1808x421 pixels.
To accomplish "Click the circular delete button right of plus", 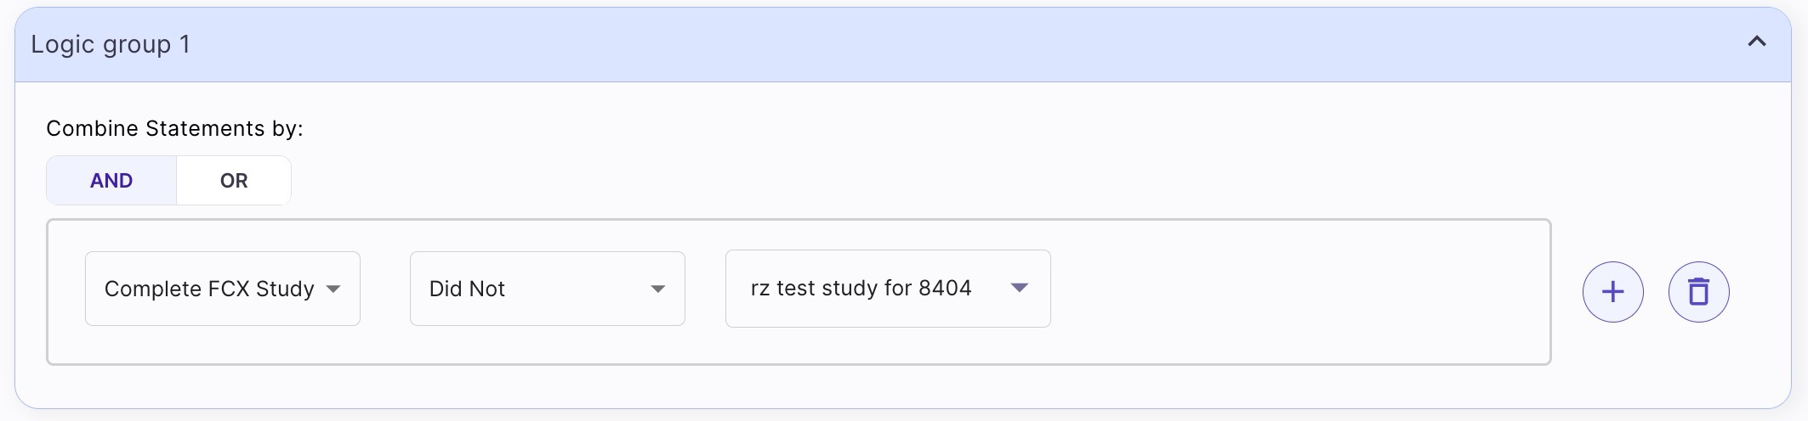I will coord(1698,292).
